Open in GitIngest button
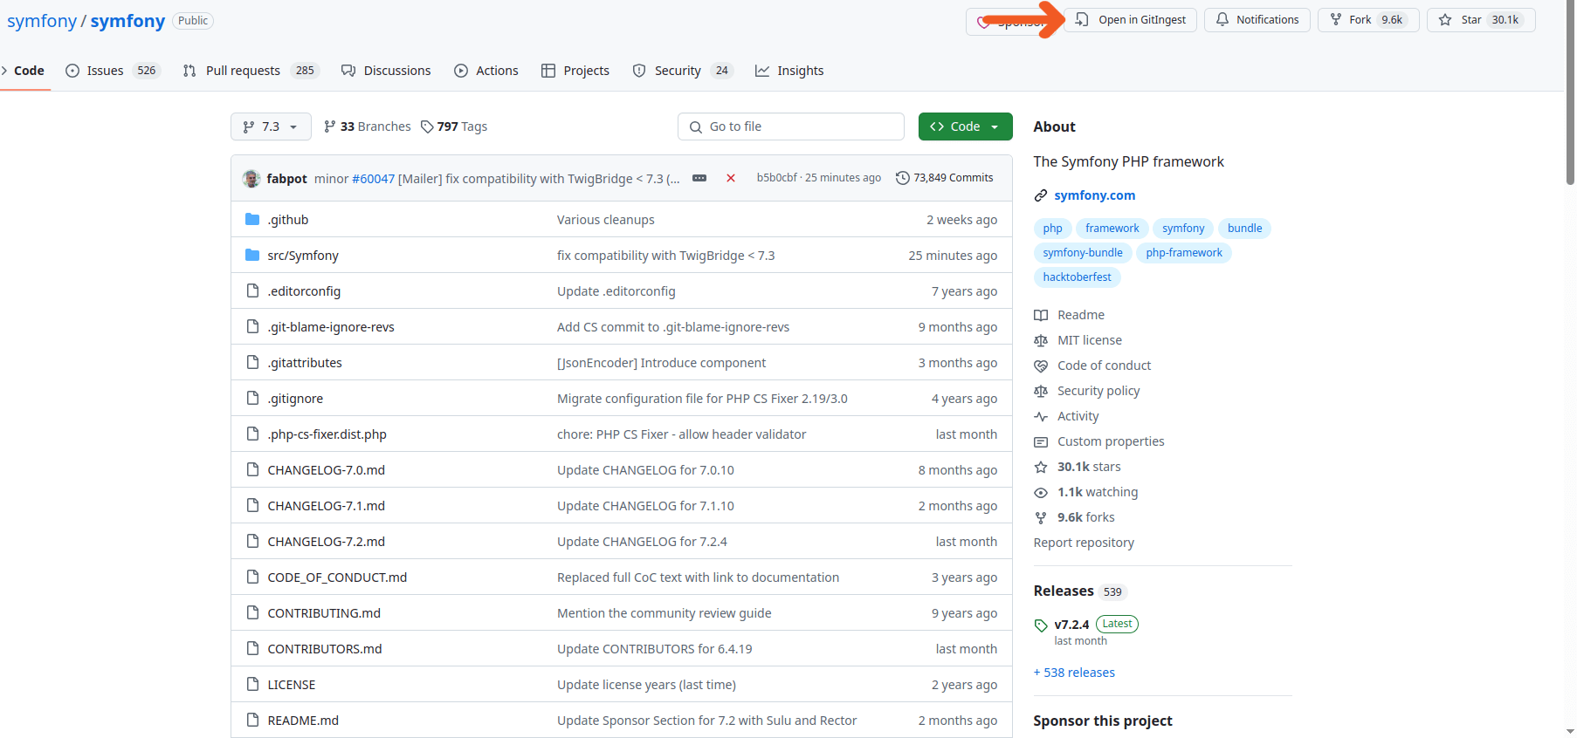The image size is (1577, 738). tap(1131, 20)
